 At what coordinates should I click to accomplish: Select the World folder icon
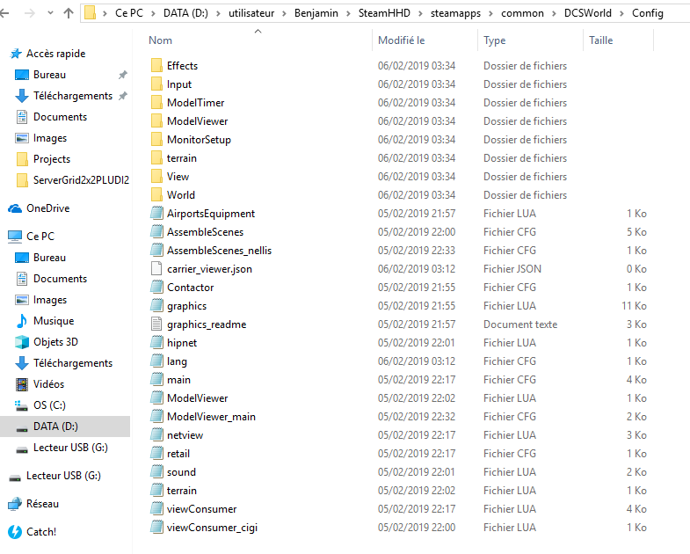156,195
